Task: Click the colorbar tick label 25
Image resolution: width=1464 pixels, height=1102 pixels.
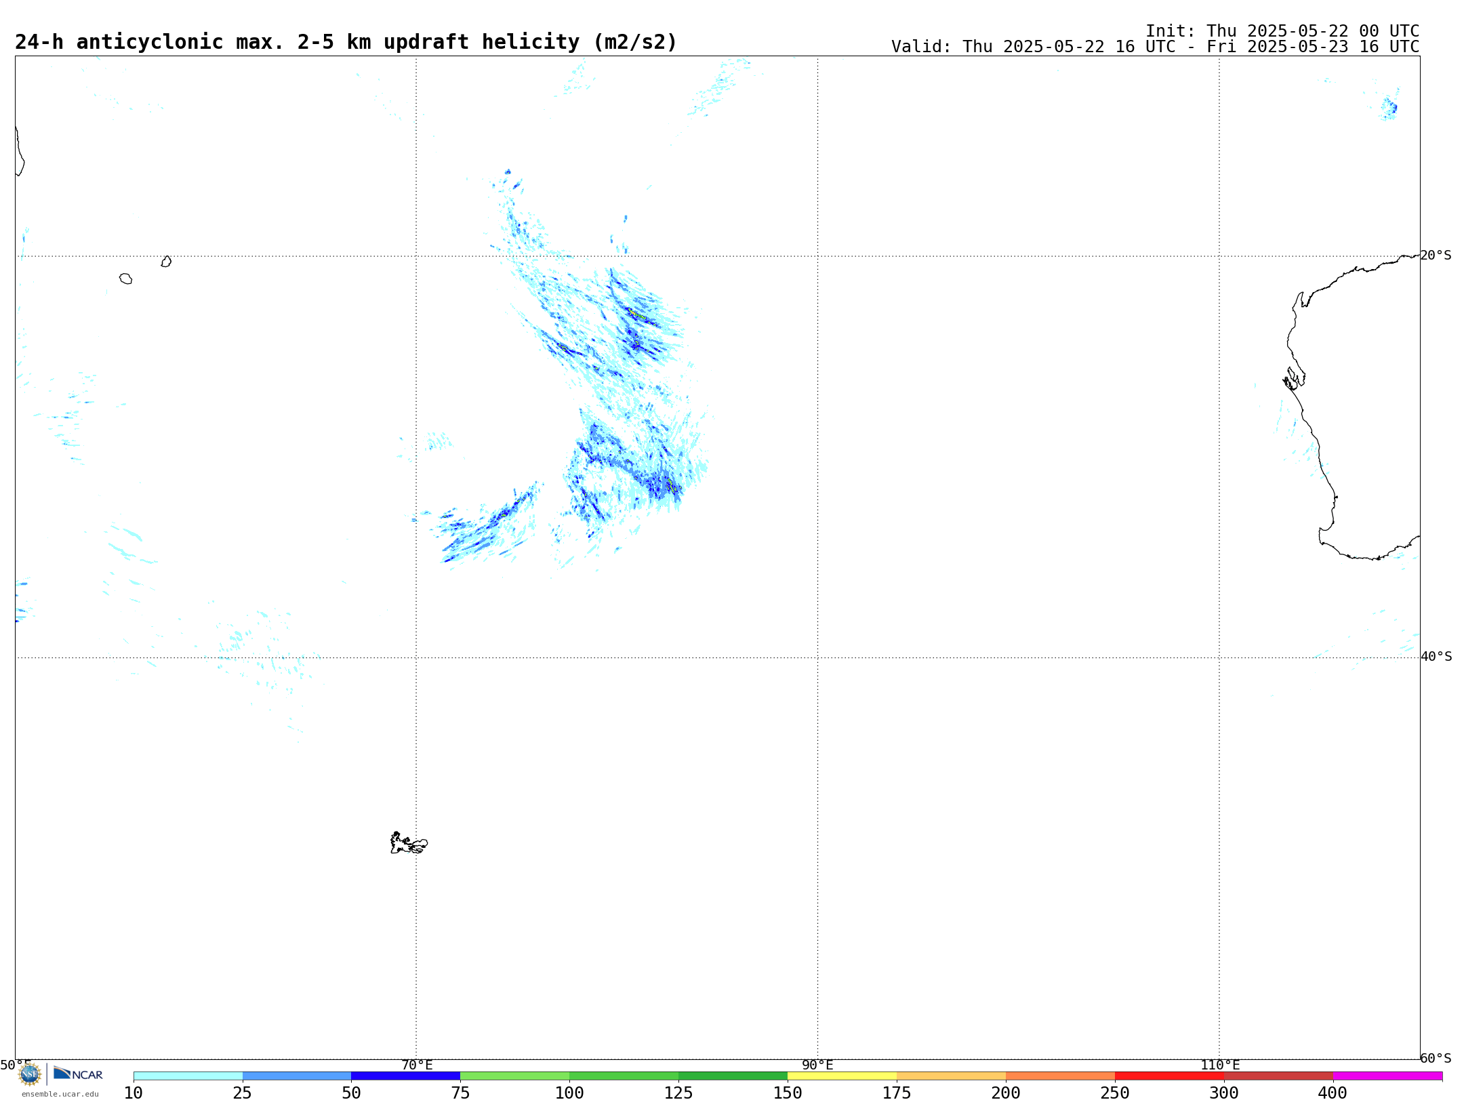Action: coord(243,1093)
